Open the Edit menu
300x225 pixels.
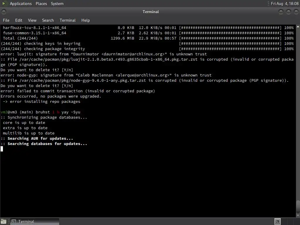pyautogui.click(x=18, y=20)
